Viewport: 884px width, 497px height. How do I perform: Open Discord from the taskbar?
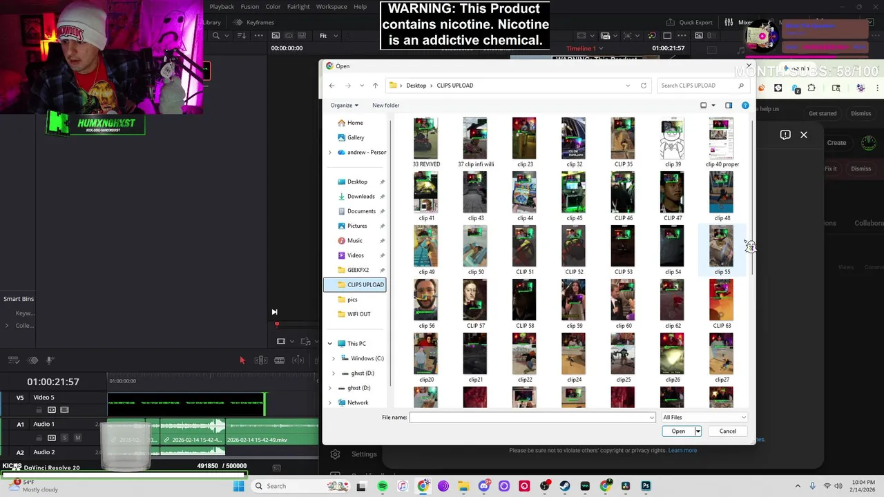484,486
